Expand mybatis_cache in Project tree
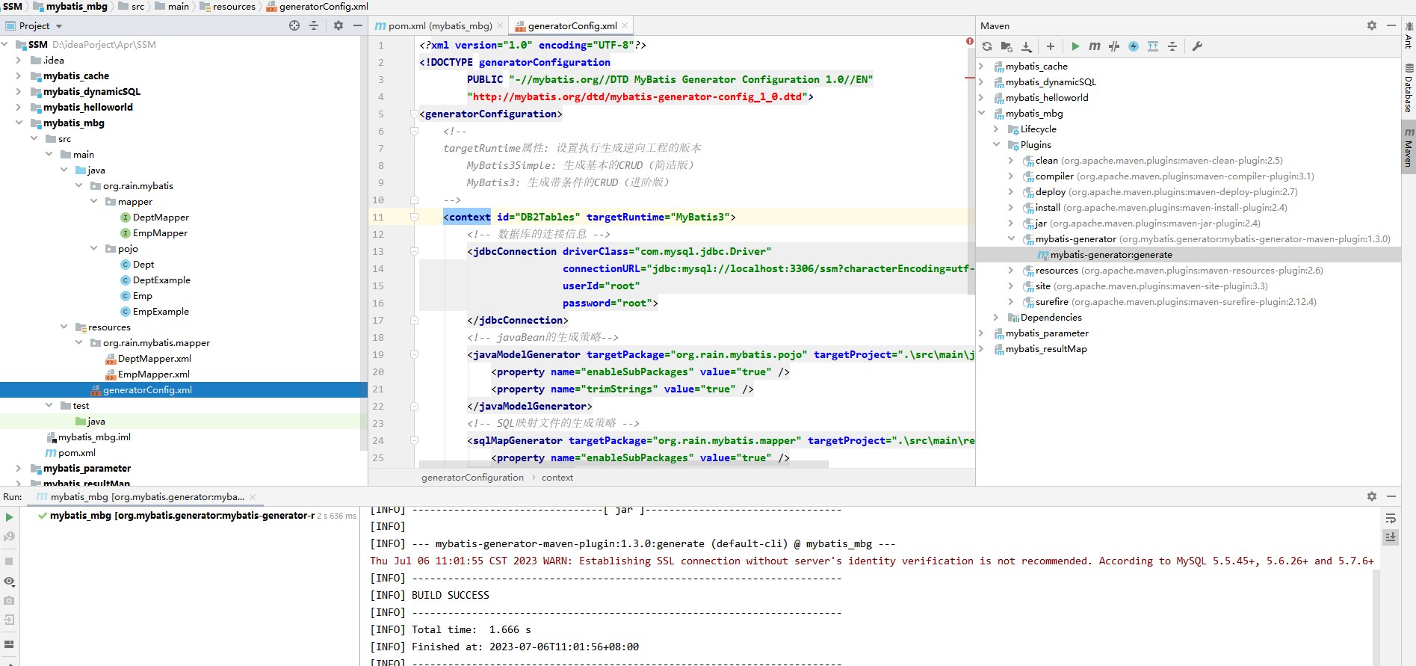The height and width of the screenshot is (666, 1416). [x=19, y=75]
